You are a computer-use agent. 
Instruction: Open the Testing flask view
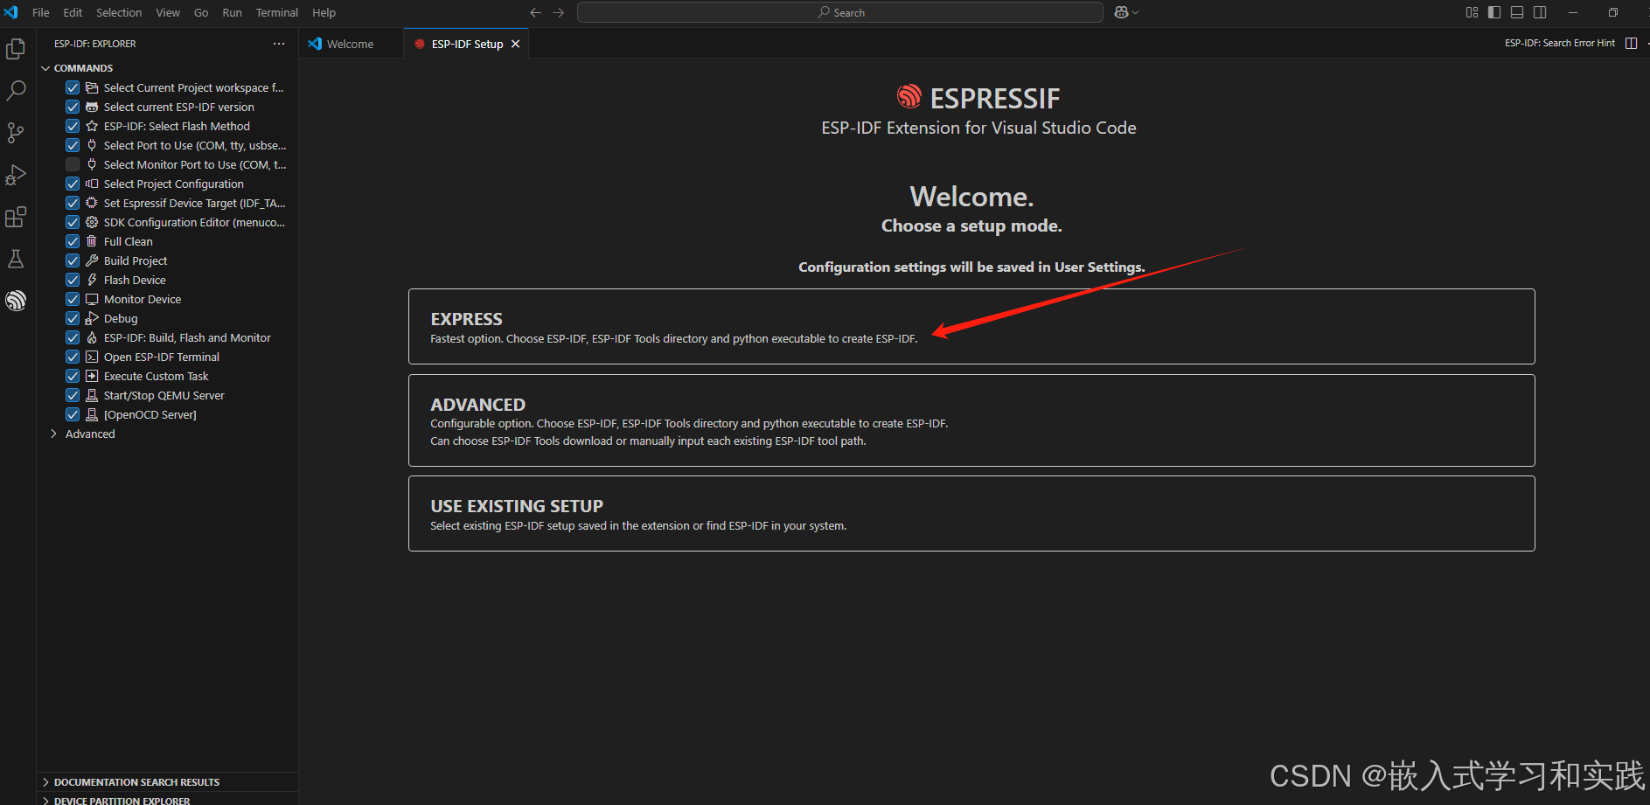(x=16, y=259)
